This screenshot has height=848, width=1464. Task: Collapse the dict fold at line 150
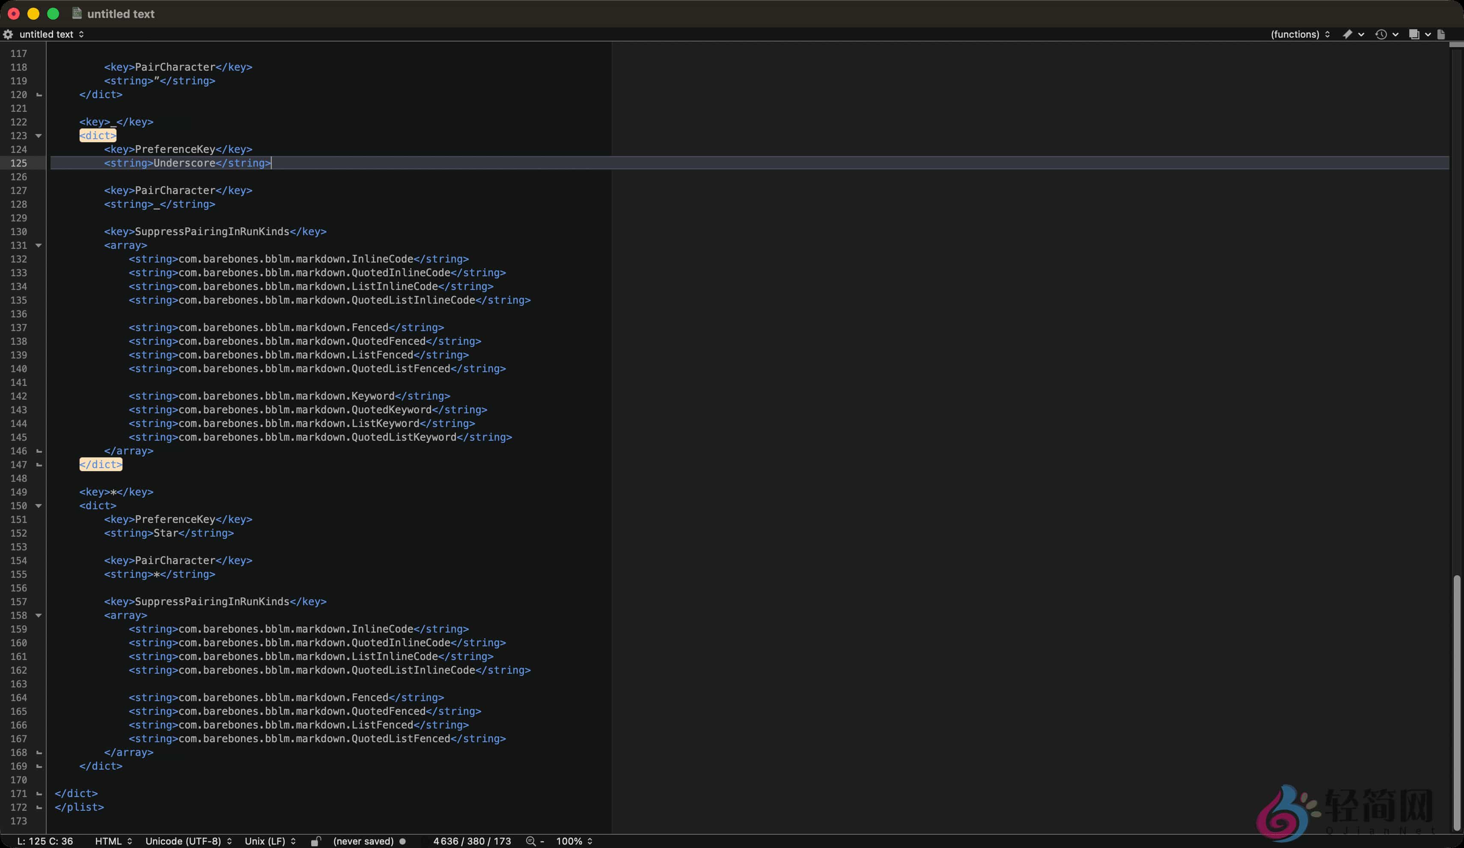tap(39, 506)
